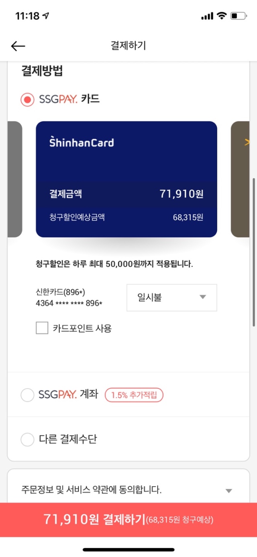Tap the ShinhanCard logo on card
The height and width of the screenshot is (557, 257).
(82, 142)
